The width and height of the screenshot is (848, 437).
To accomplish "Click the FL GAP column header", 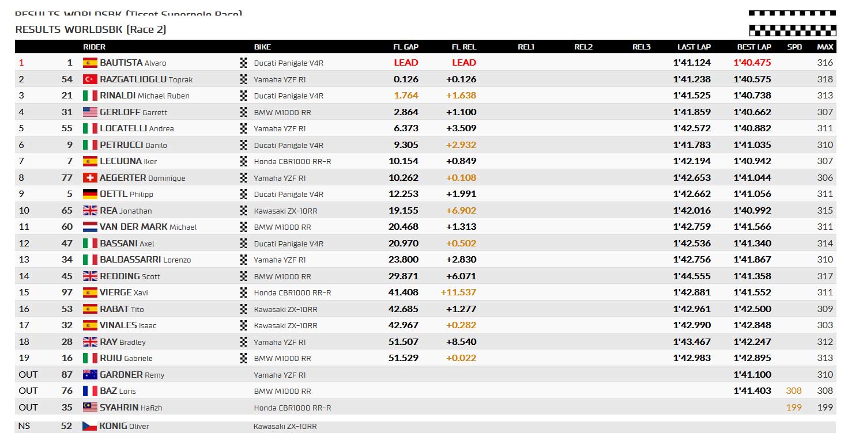I will point(406,47).
